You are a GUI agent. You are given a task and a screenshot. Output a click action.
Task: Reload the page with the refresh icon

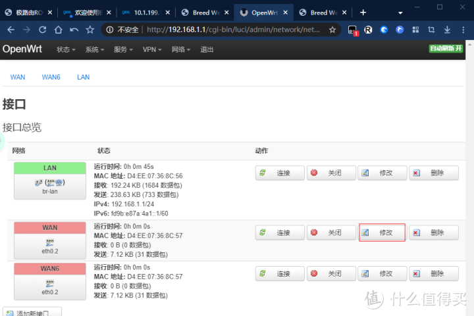(43, 30)
